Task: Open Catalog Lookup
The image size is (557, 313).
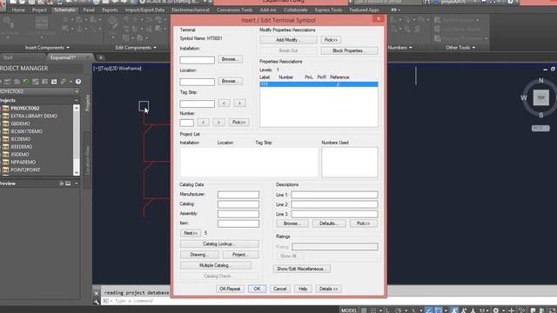Action: click(x=219, y=244)
